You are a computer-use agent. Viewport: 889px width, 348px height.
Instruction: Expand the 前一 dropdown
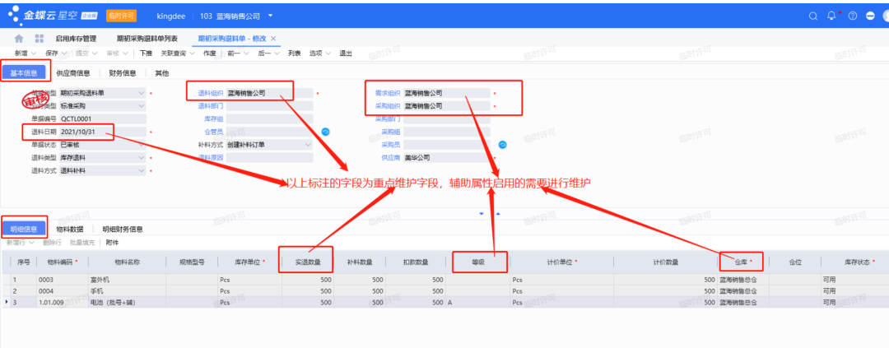(x=247, y=53)
